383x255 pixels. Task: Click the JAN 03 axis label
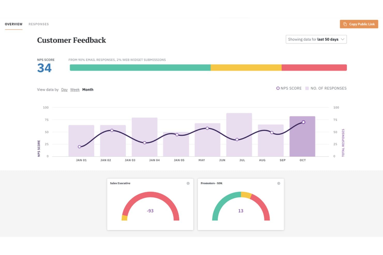tap(130, 160)
